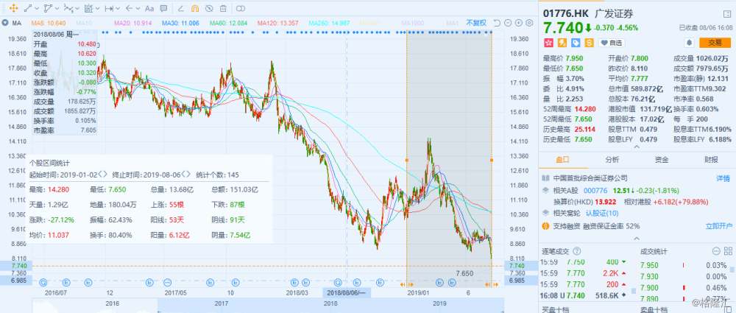The width and height of the screenshot is (736, 313).
Task: Toggle the MA60 moving average line
Action: tap(229, 23)
